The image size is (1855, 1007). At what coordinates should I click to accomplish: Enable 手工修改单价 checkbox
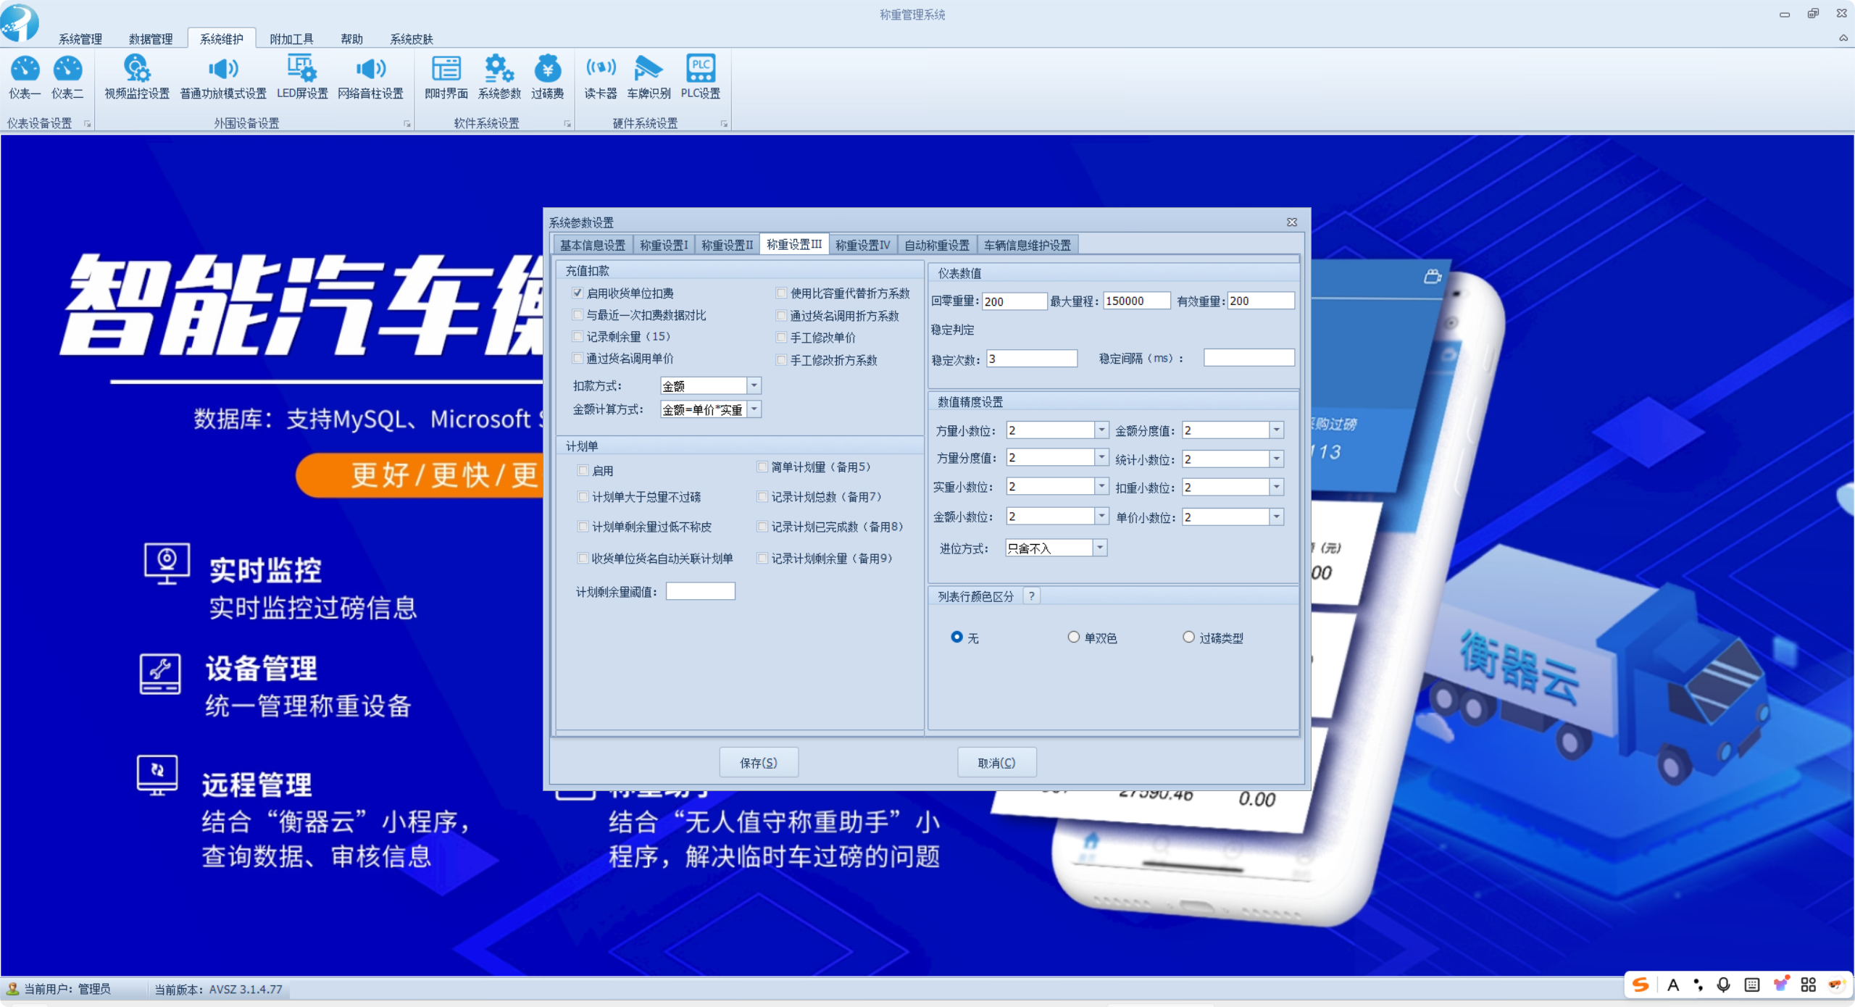781,338
